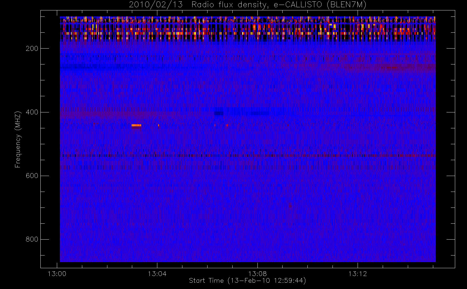Click the long orange burst near 440 MHz

point(136,125)
